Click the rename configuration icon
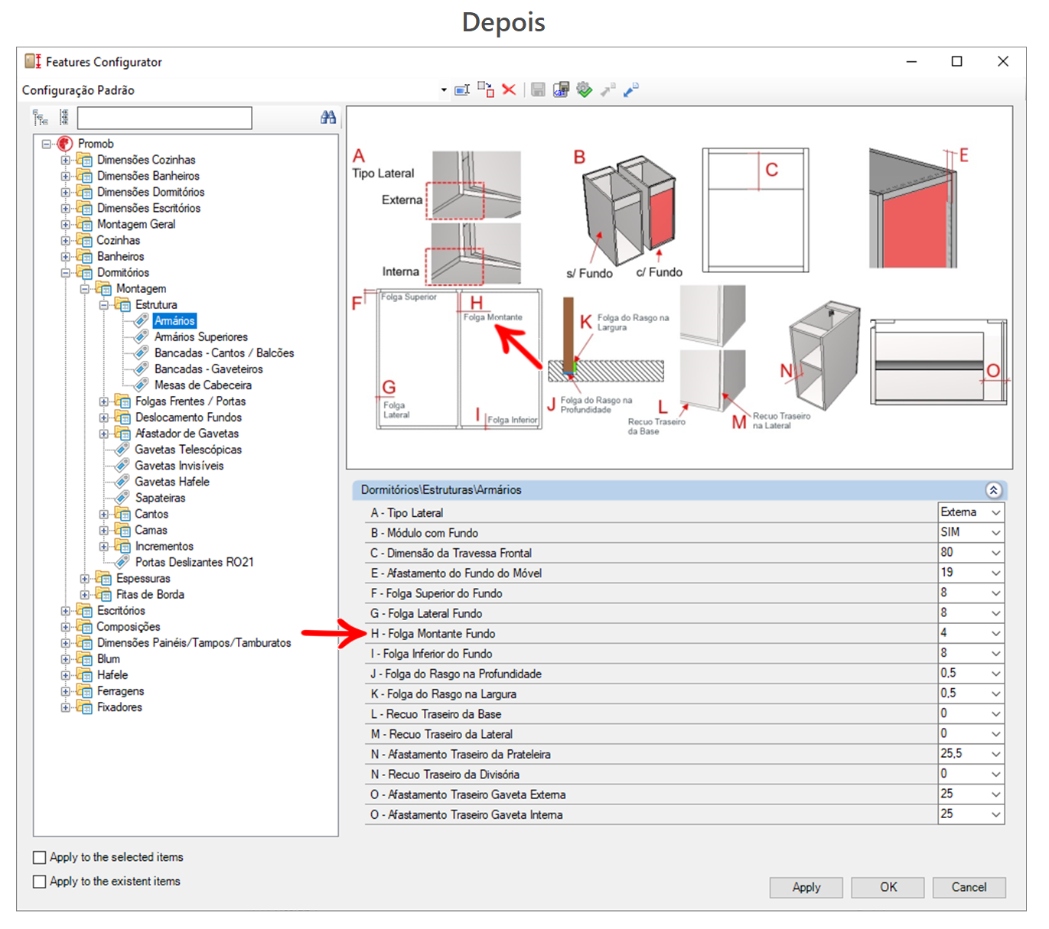The image size is (1049, 929). [x=462, y=90]
